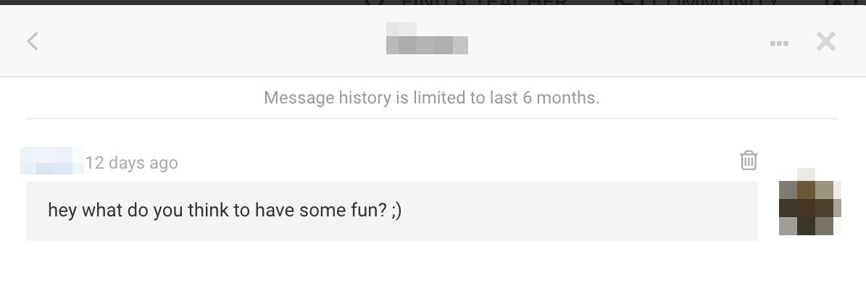
Task: Click the empty header space right of the back arrow
Action: pos(203,41)
